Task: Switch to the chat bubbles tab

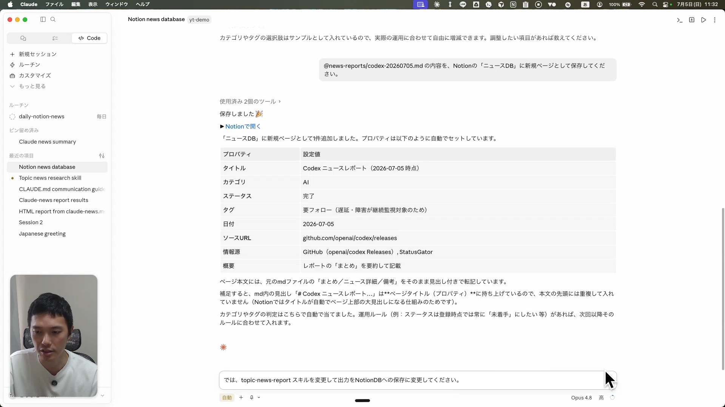Action: point(23,38)
